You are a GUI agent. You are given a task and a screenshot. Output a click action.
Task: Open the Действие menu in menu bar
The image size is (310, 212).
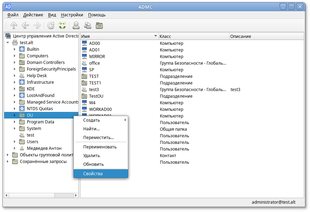[x=33, y=15]
